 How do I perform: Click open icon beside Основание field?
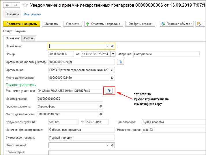pyautogui.click(x=113, y=46)
